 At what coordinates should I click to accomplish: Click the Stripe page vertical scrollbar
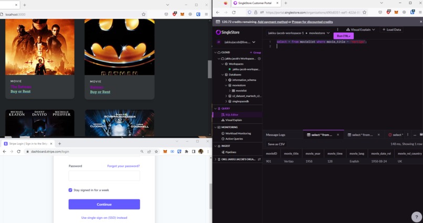pos(210,196)
